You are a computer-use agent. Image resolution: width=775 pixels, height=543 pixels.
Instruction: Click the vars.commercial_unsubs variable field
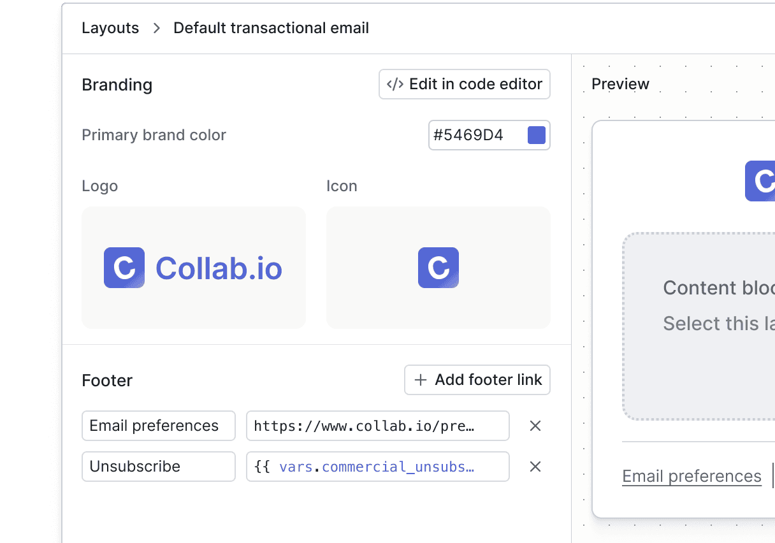coord(377,467)
